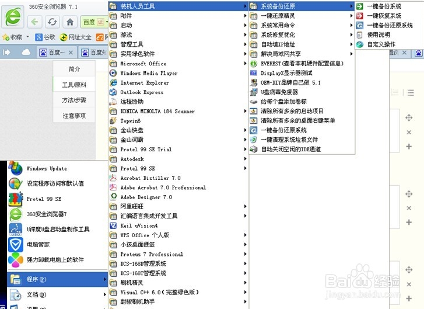
Task: Open Visual C++ 6.0 folder
Action: point(178,292)
